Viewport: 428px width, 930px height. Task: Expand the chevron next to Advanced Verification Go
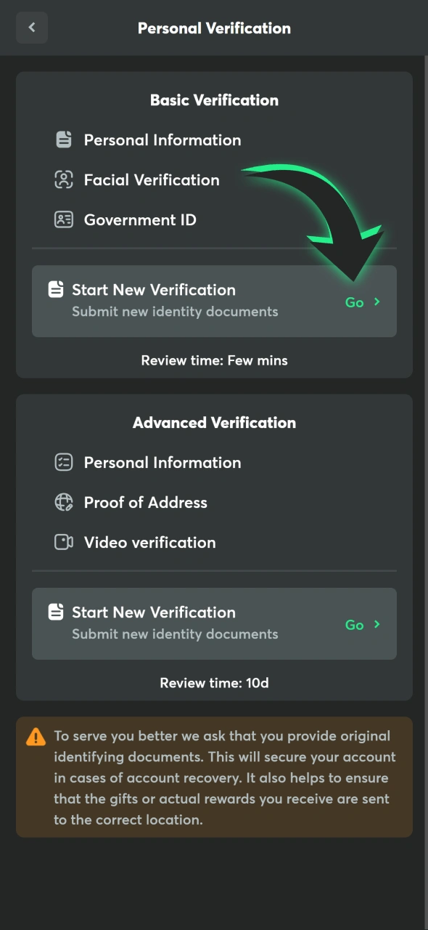pyautogui.click(x=376, y=625)
